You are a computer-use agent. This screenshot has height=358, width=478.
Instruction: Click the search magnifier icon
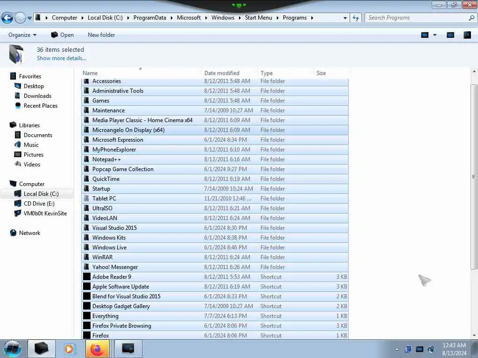(x=471, y=18)
